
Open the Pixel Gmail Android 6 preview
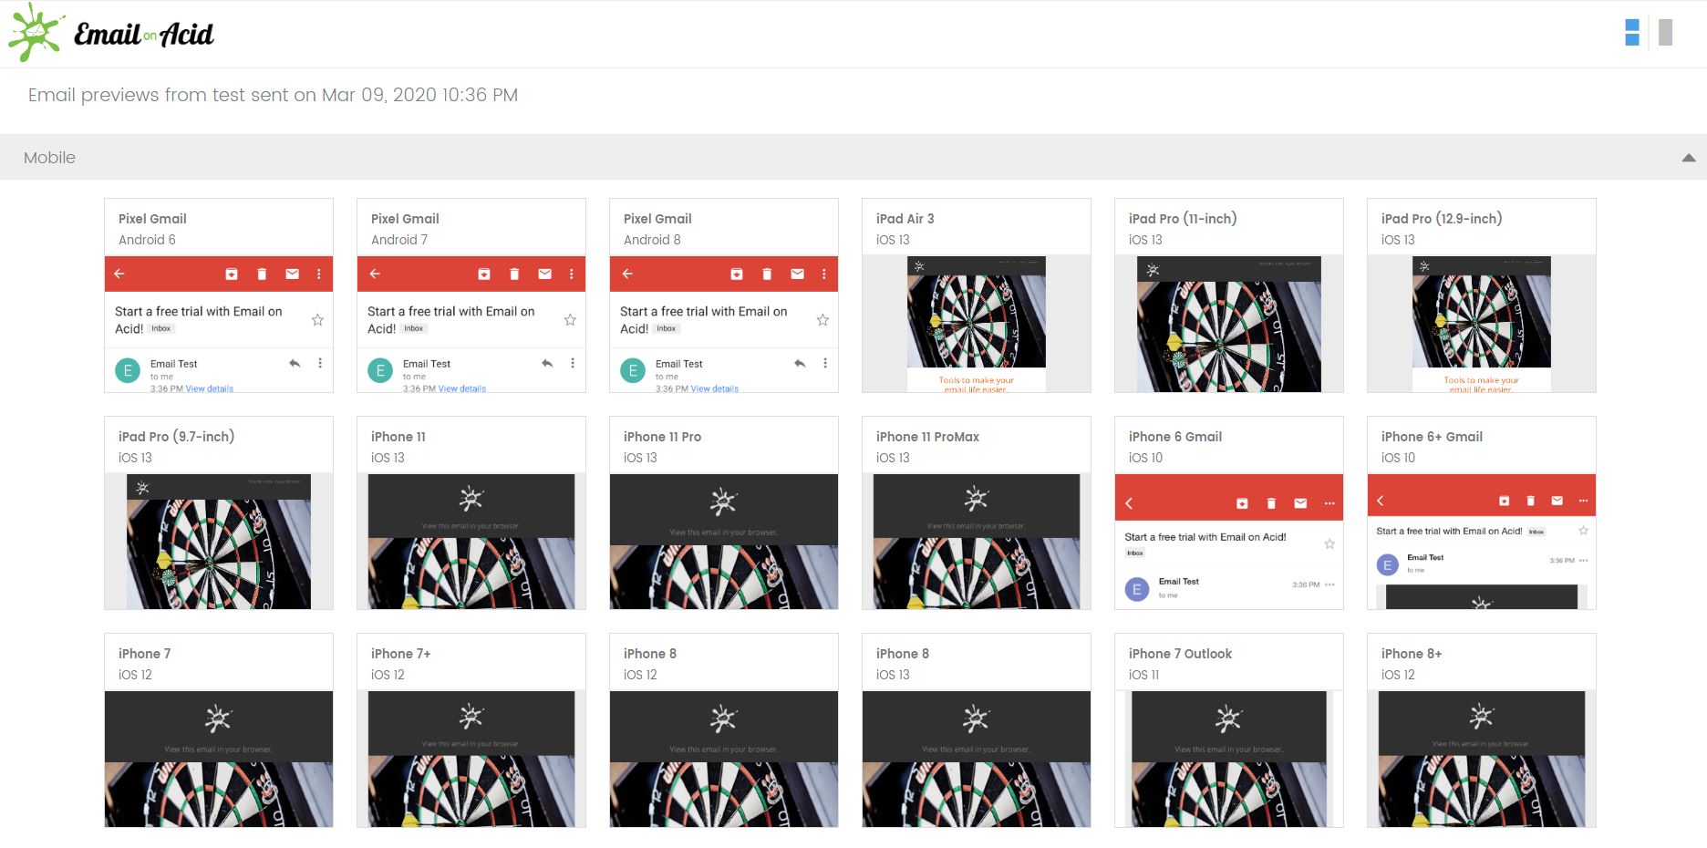(x=219, y=295)
